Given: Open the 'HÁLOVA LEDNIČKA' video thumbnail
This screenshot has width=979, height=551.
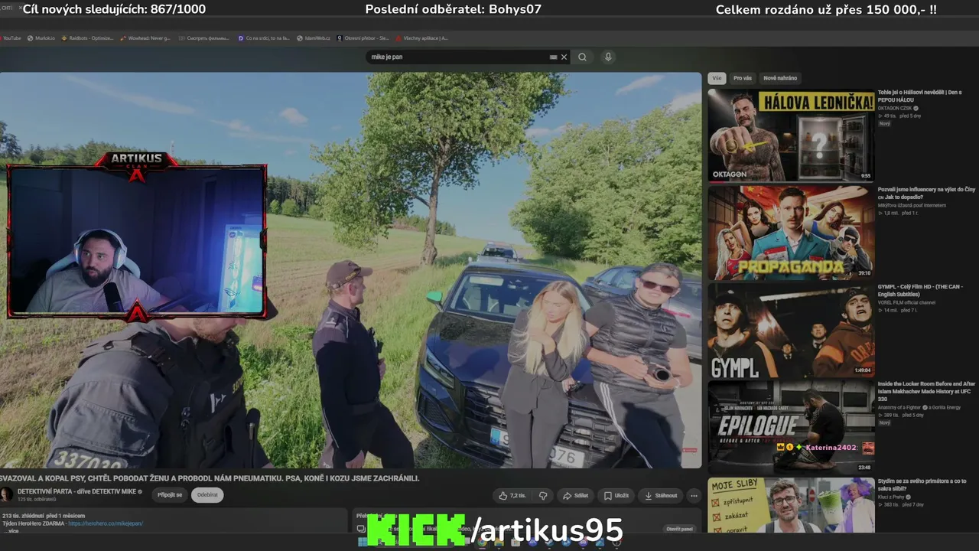Looking at the screenshot, I should (791, 135).
